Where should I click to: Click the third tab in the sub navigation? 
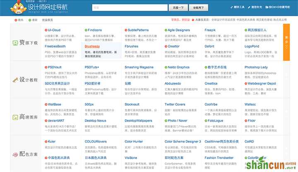pos(47,20)
